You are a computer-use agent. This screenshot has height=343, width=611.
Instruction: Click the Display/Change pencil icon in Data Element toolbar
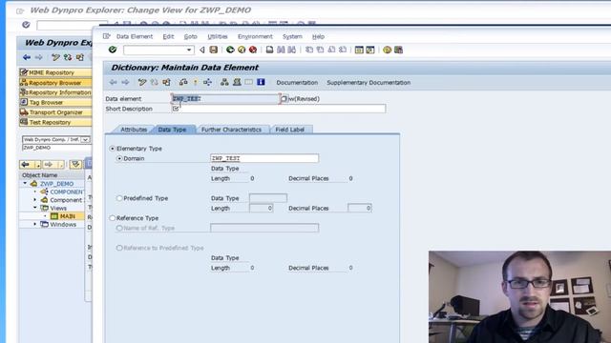[x=142, y=82]
